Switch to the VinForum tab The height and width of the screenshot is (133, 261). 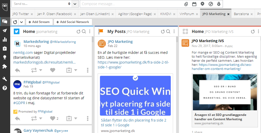187,14
